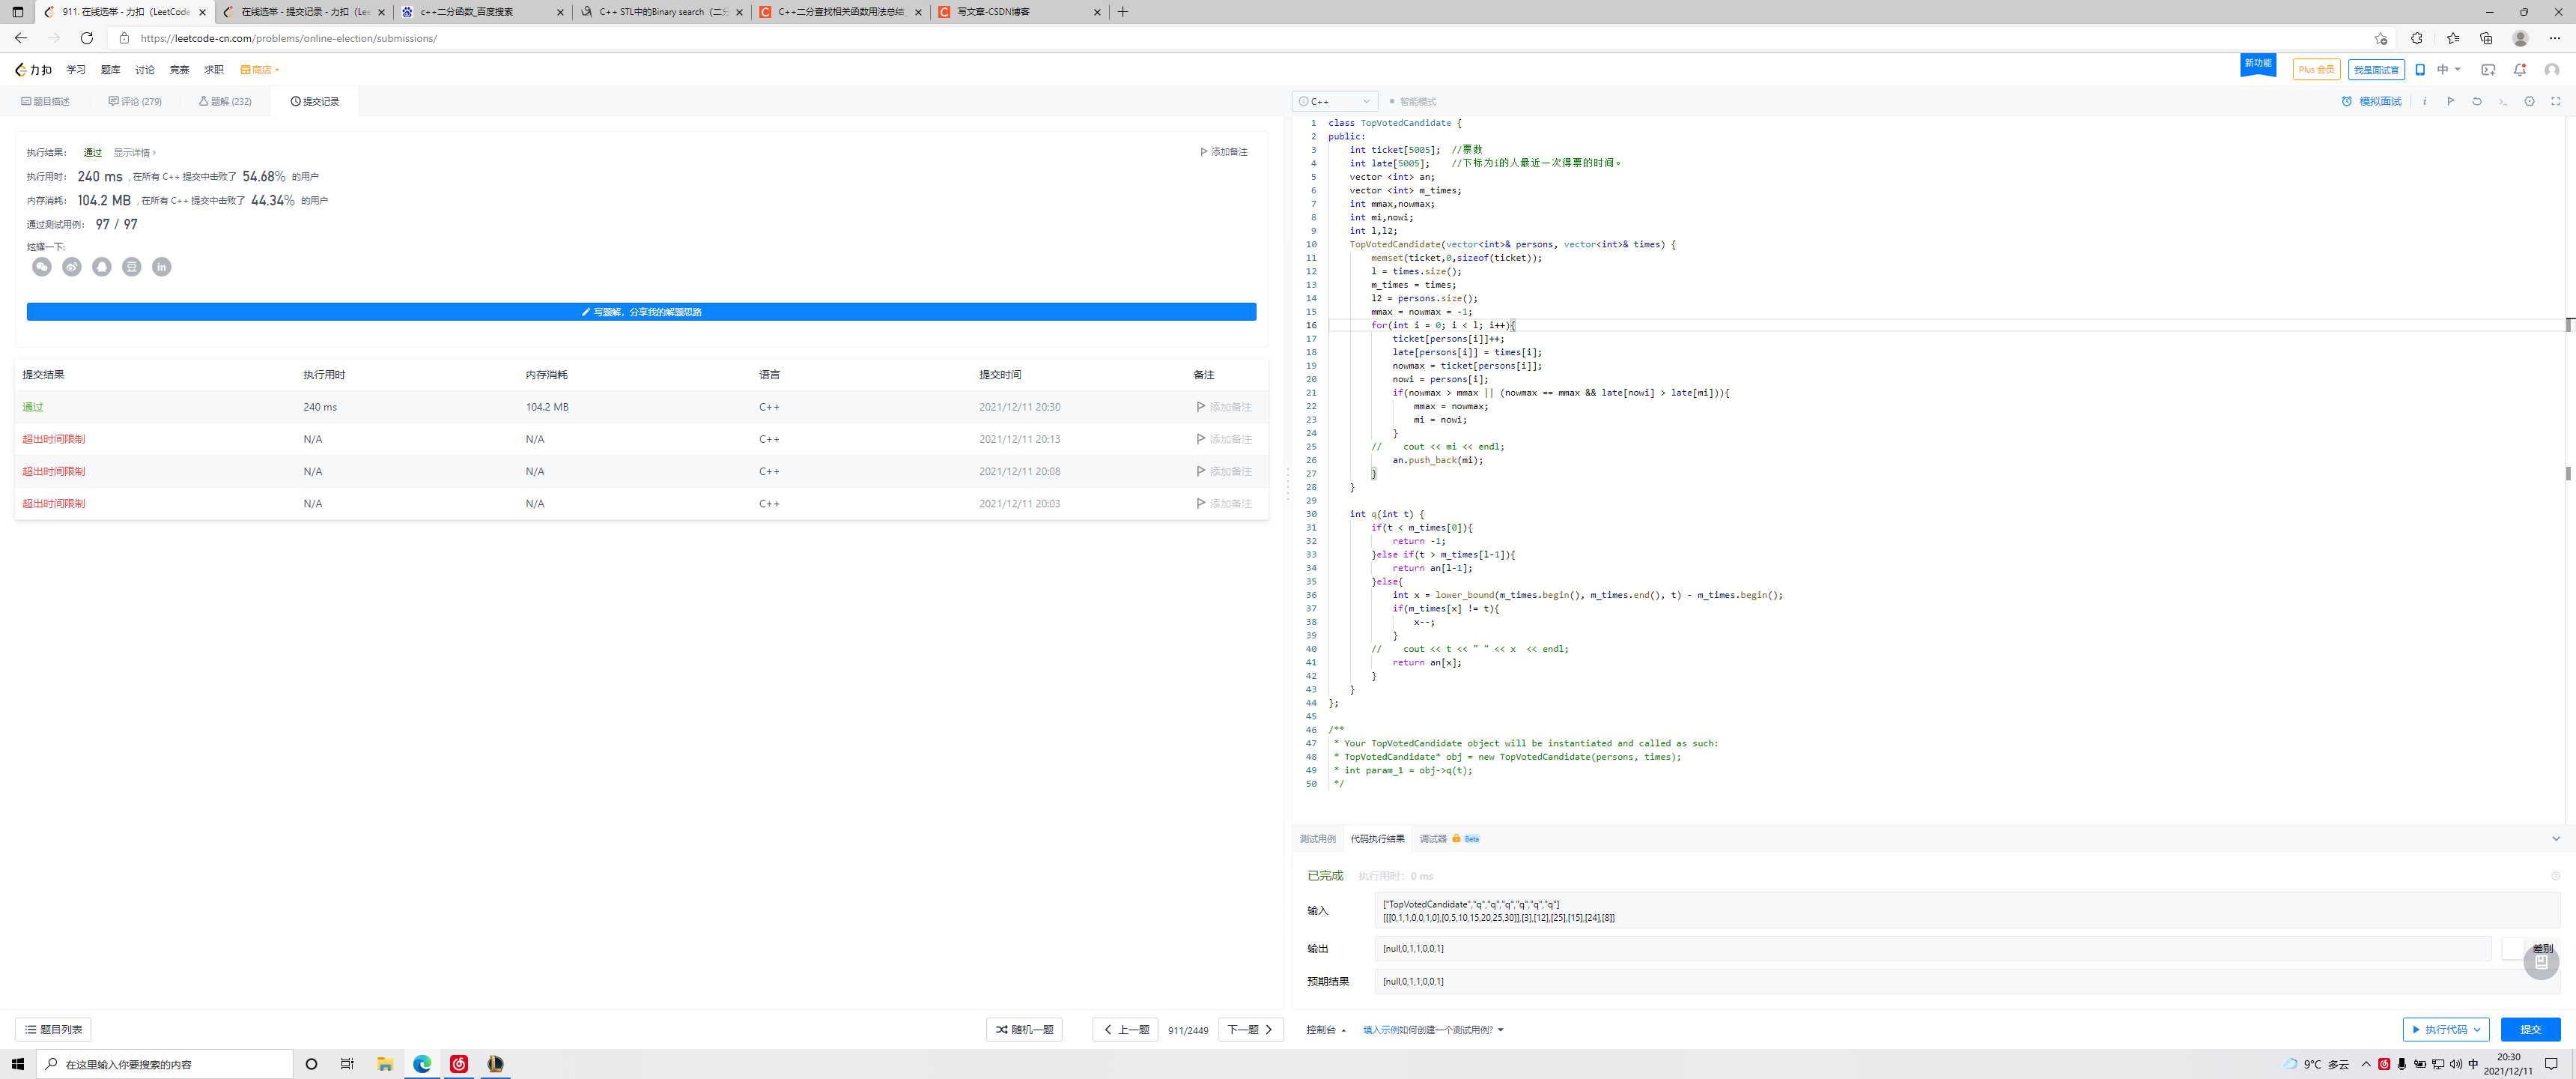Image resolution: width=2576 pixels, height=1079 pixels.
Task: Share result via WeChat icon
Action: [41, 266]
